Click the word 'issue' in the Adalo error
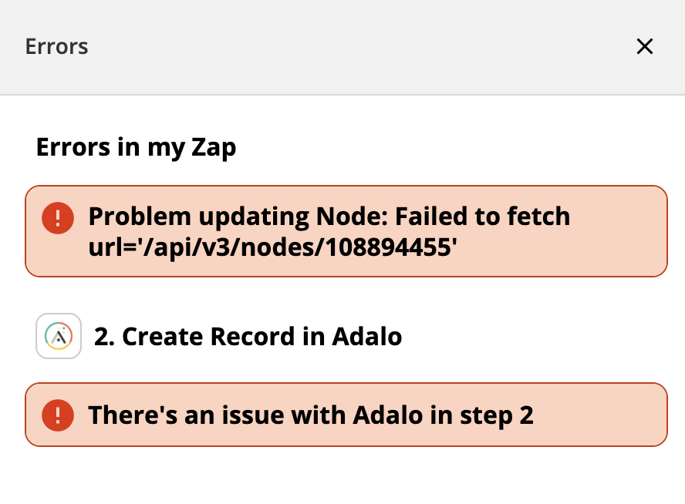The width and height of the screenshot is (685, 504). pos(250,415)
